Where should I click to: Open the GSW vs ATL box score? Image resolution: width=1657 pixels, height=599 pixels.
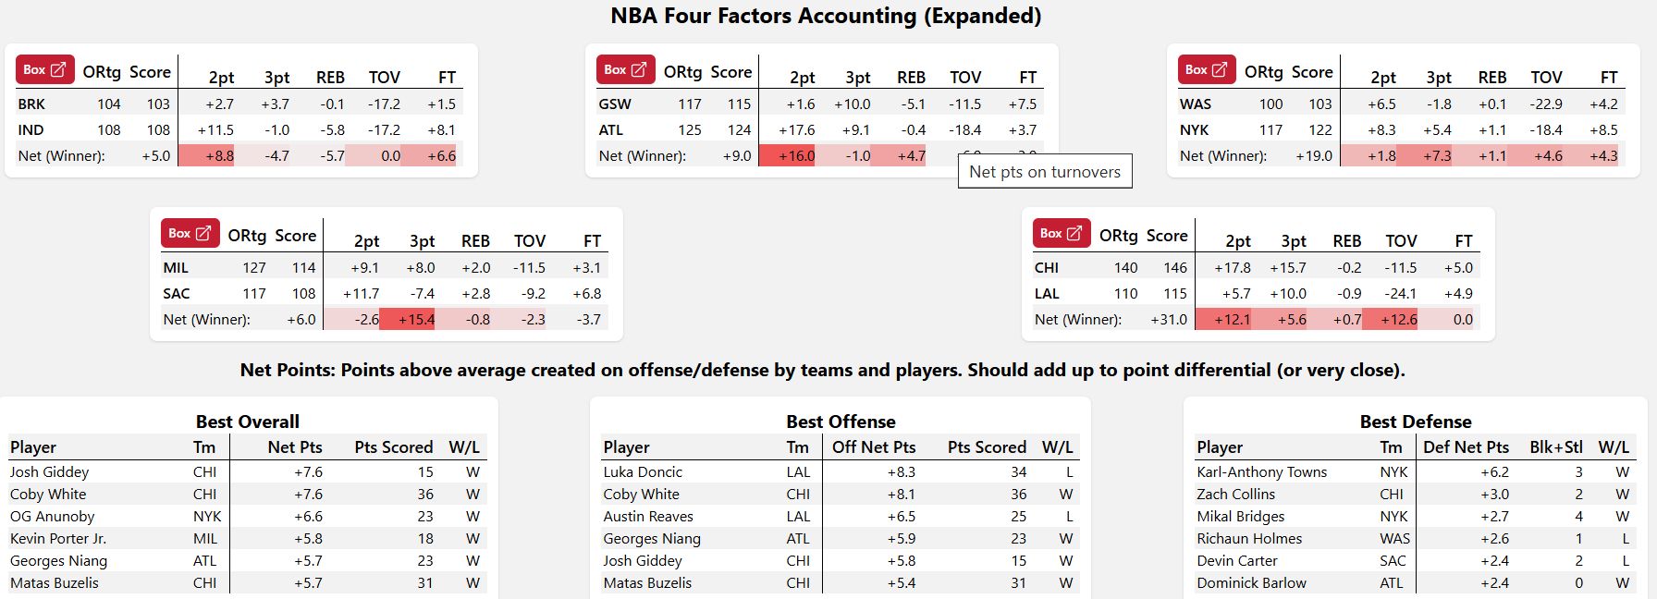(x=626, y=70)
